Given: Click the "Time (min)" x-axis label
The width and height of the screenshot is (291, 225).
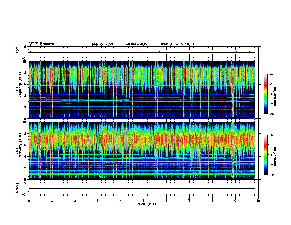Looking at the screenshot, I should point(147,204).
